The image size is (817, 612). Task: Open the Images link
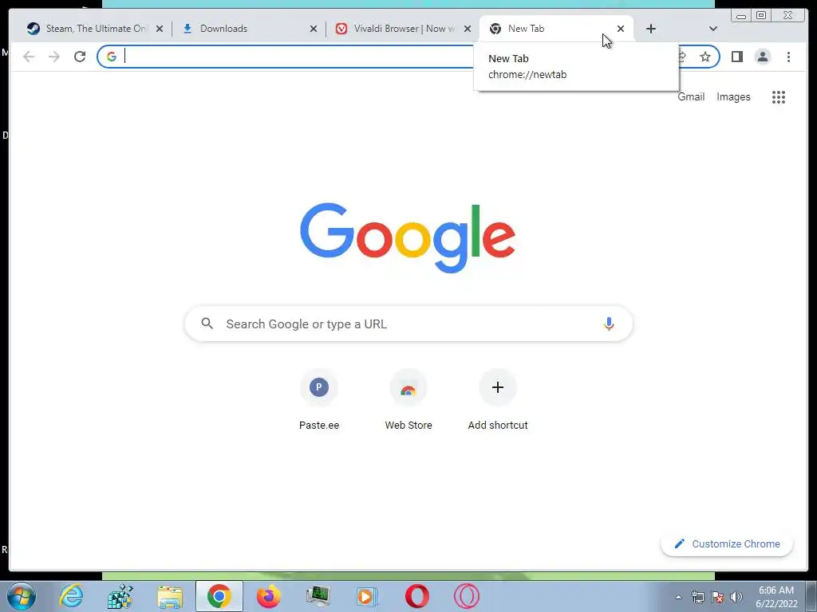pyautogui.click(x=733, y=96)
